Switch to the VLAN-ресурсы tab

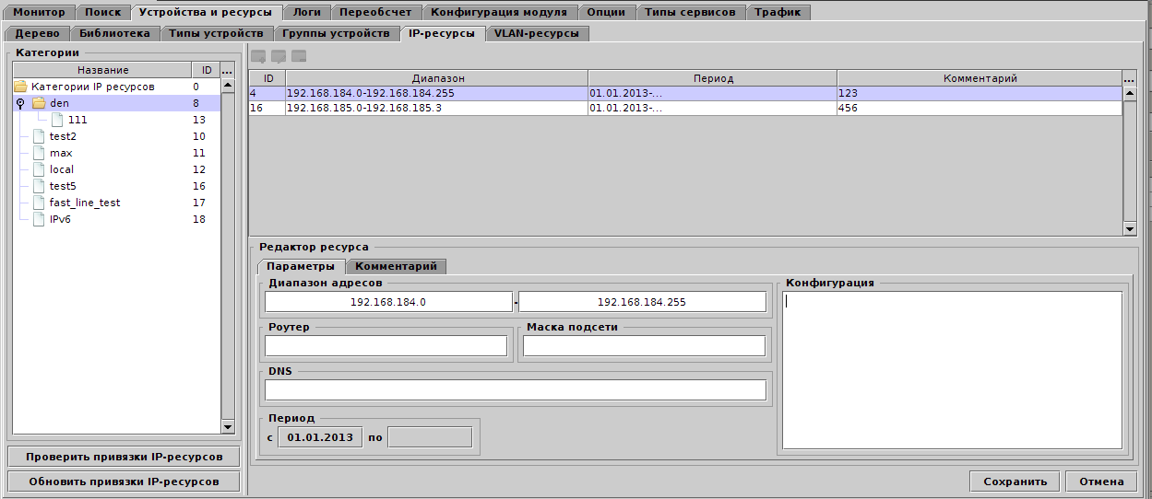pyautogui.click(x=537, y=33)
